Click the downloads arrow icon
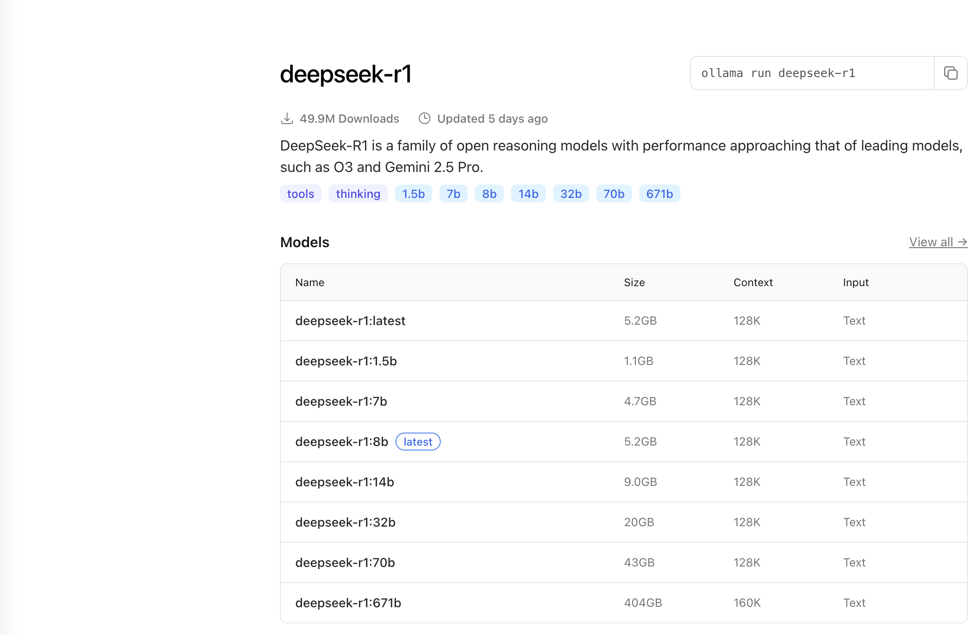980x635 pixels. coord(287,119)
